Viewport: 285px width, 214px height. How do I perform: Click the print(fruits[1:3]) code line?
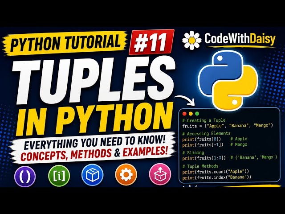point(204,158)
